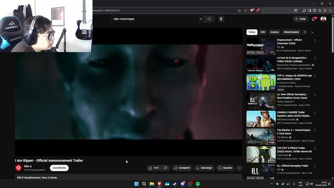Open options for La hora de la desaparición row
The height and width of the screenshot is (188, 334).
point(315,58)
